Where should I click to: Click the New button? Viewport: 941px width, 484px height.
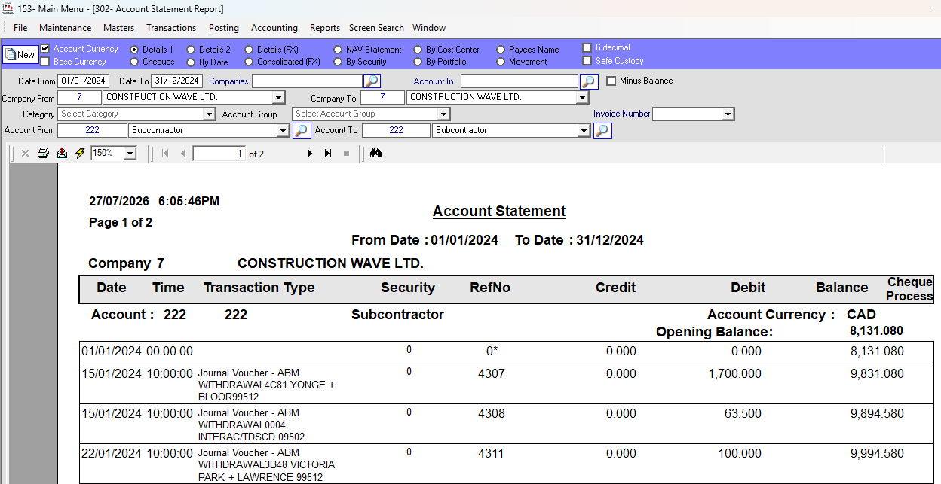(x=20, y=55)
